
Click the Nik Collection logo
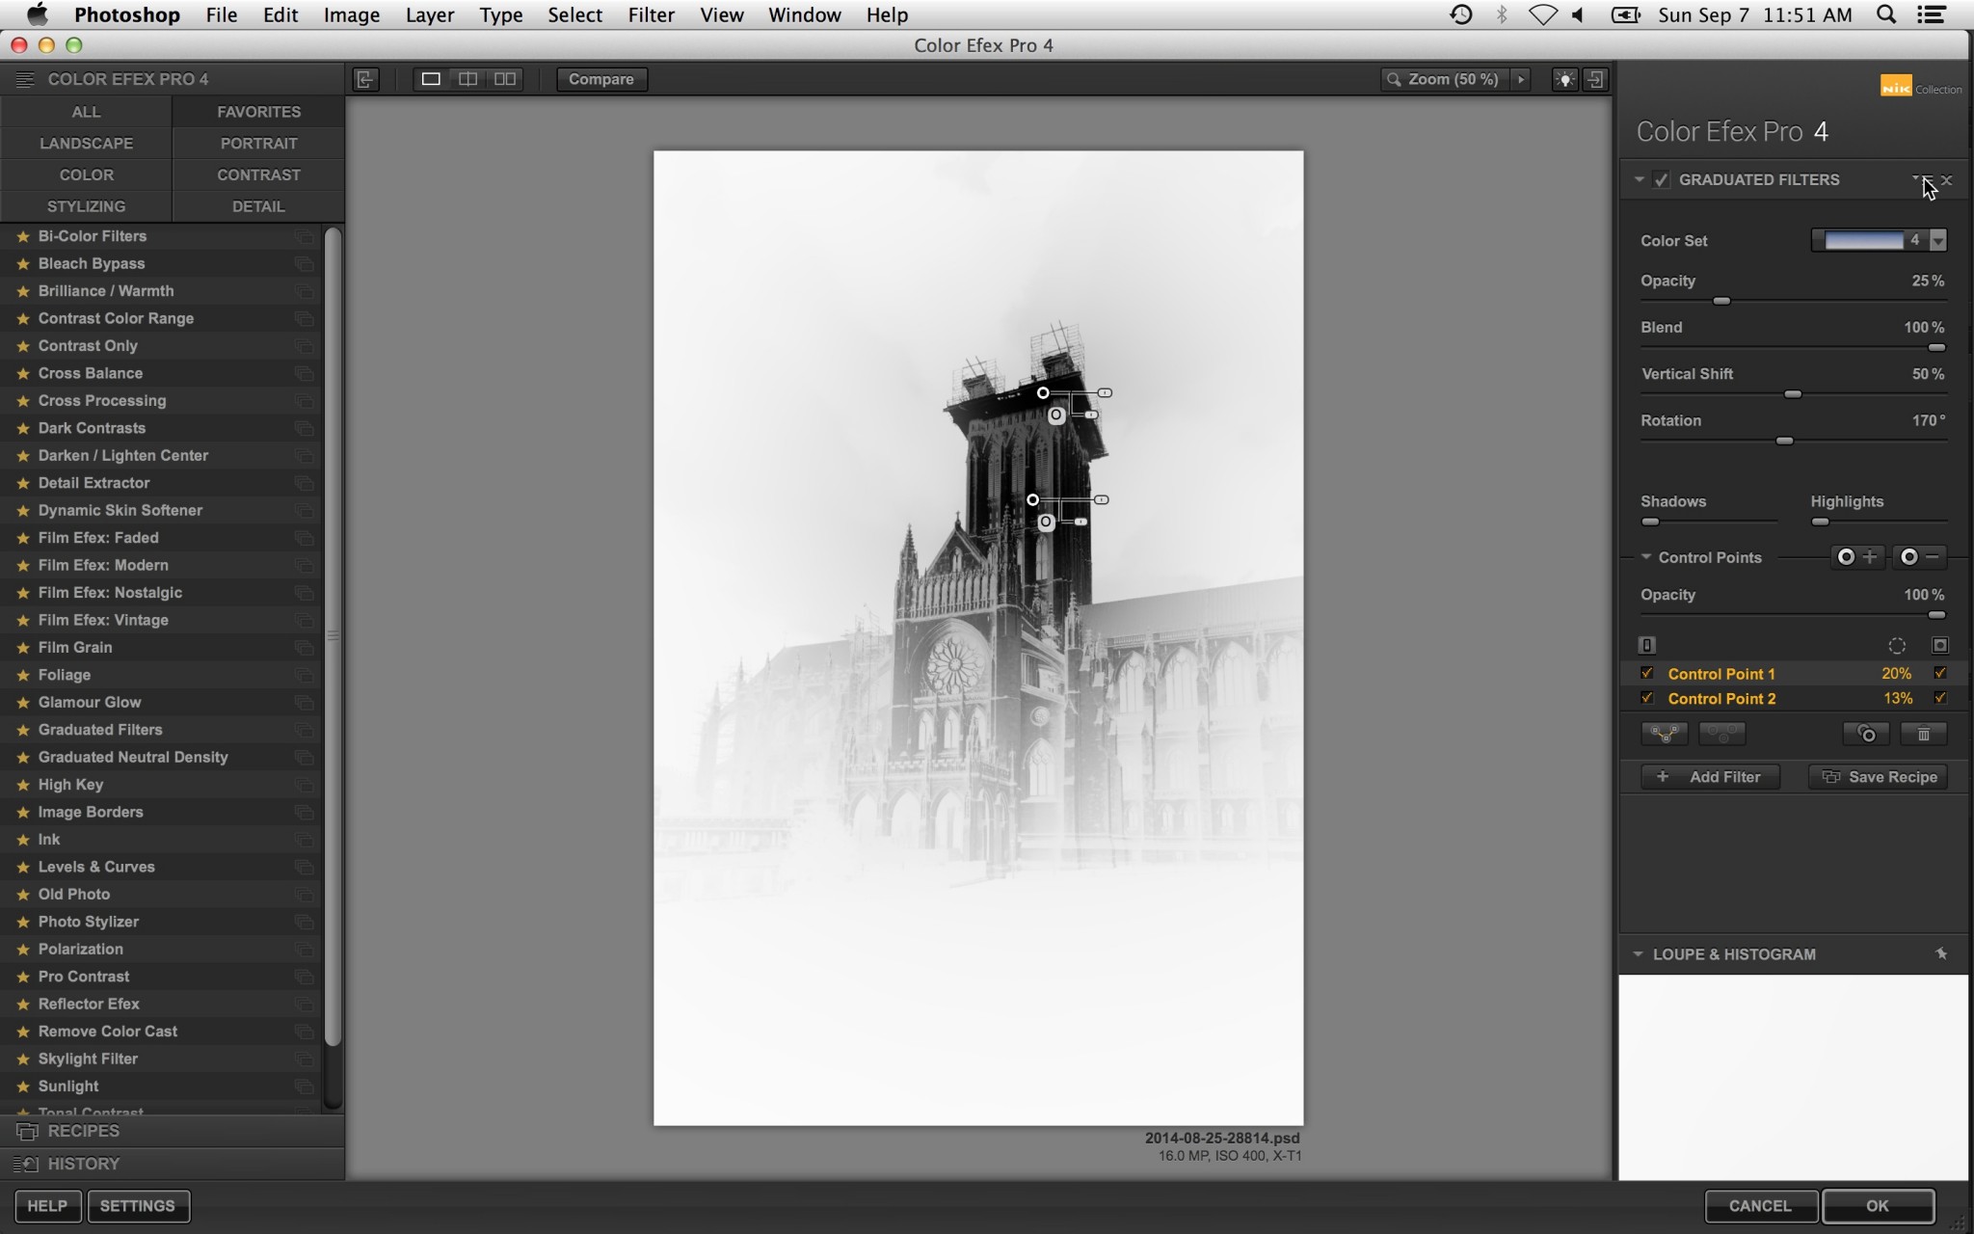tap(1920, 87)
